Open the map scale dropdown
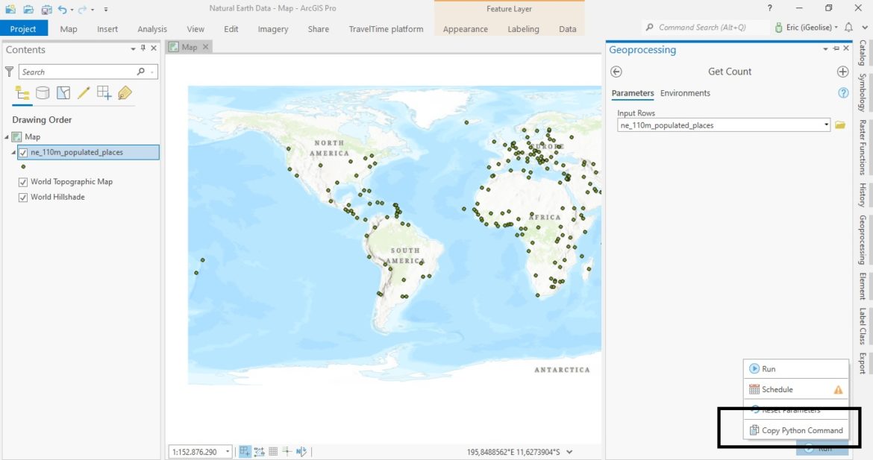Image resolution: width=873 pixels, height=460 pixels. tap(228, 452)
